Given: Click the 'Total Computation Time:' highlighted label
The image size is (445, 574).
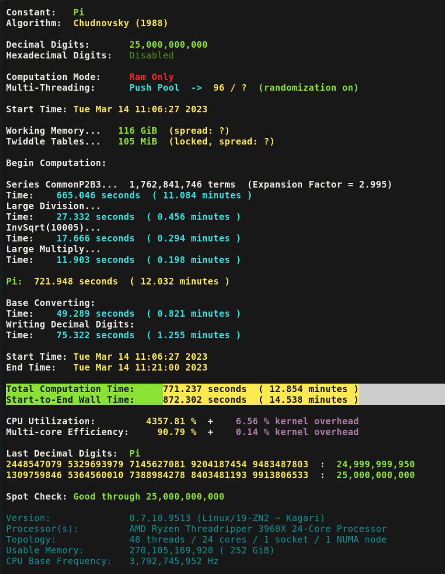Looking at the screenshot, I should tap(70, 389).
